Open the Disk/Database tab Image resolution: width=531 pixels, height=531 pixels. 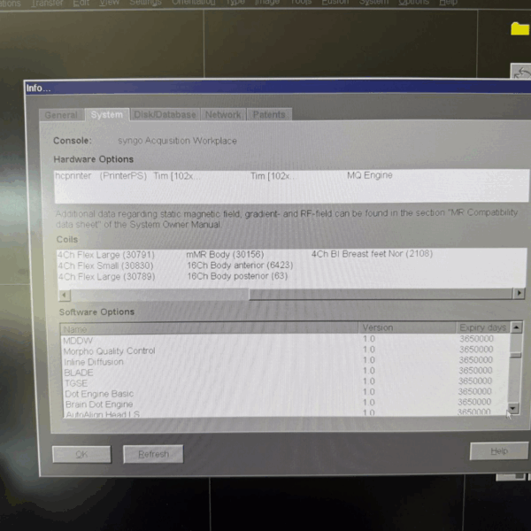pyautogui.click(x=165, y=114)
